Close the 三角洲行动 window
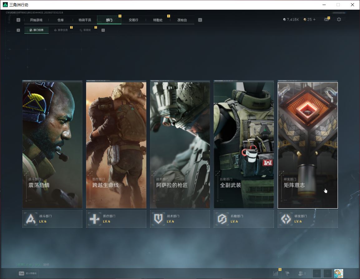This screenshot has height=279, width=360. 353,5
